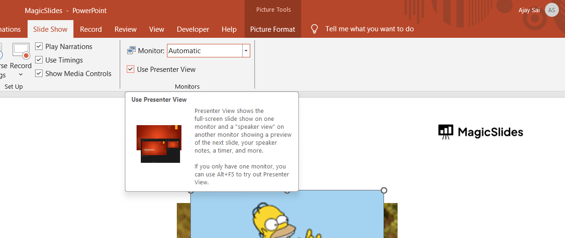565x238 pixels.
Task: Open the partially visible Animations tab
Action: [10, 29]
